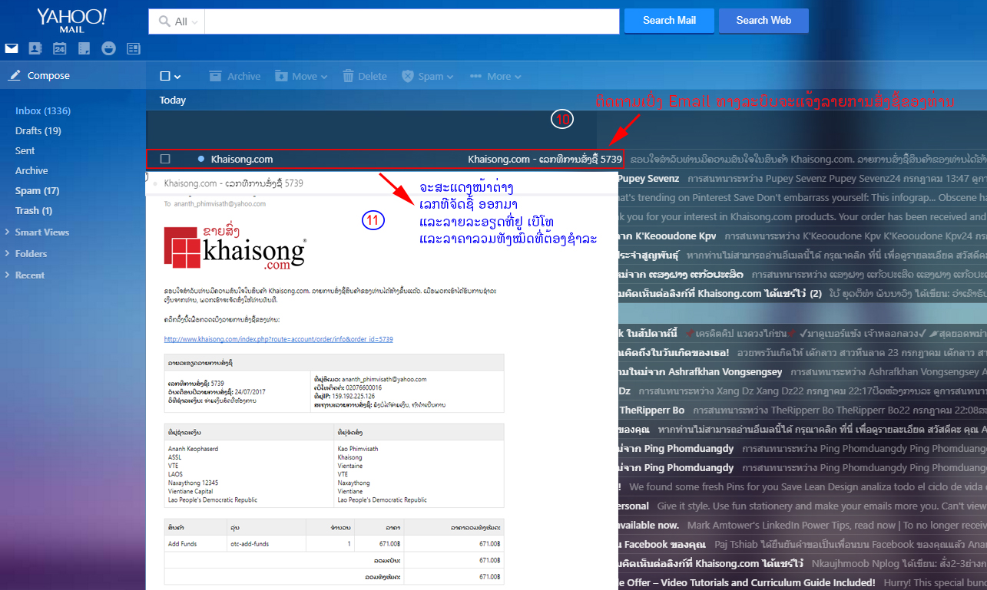The height and width of the screenshot is (590, 987).
Task: Open the Spam dropdown arrow
Action: point(449,77)
